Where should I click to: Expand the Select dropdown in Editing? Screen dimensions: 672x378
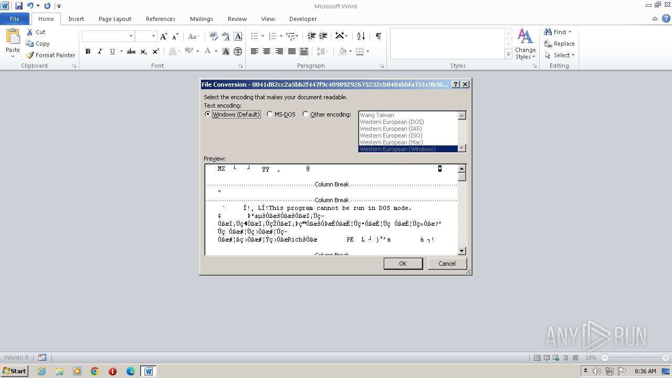point(573,55)
